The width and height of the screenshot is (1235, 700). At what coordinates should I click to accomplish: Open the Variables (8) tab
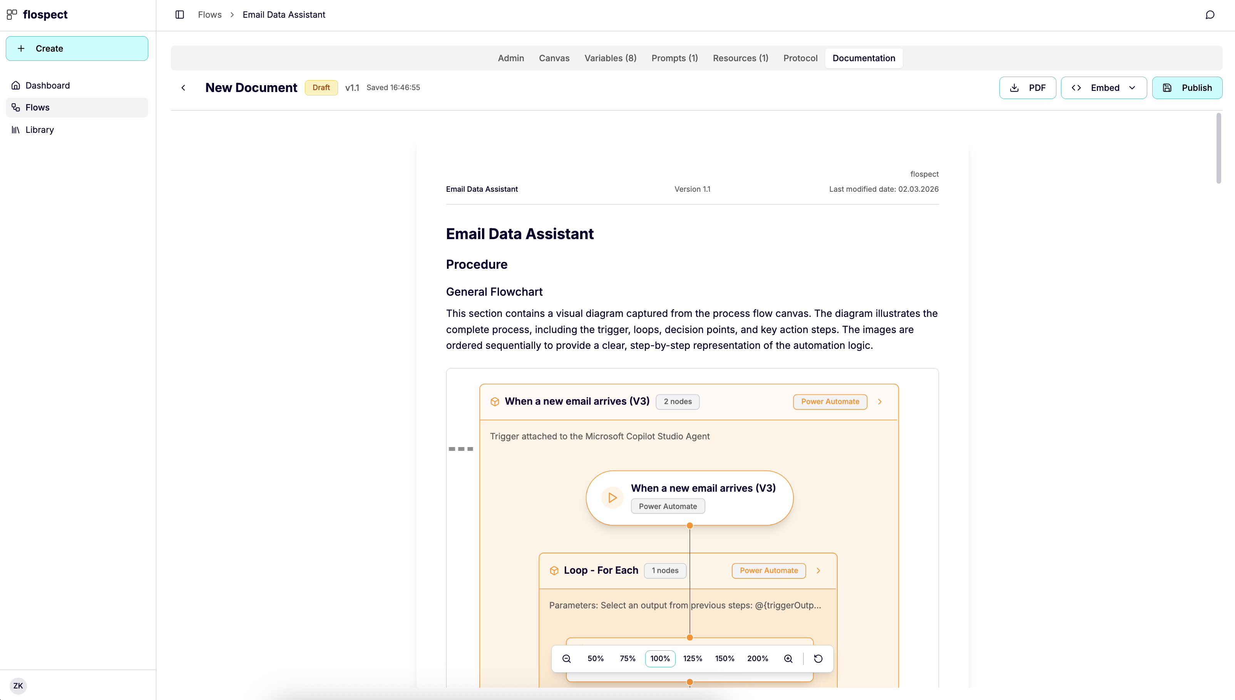click(x=610, y=58)
